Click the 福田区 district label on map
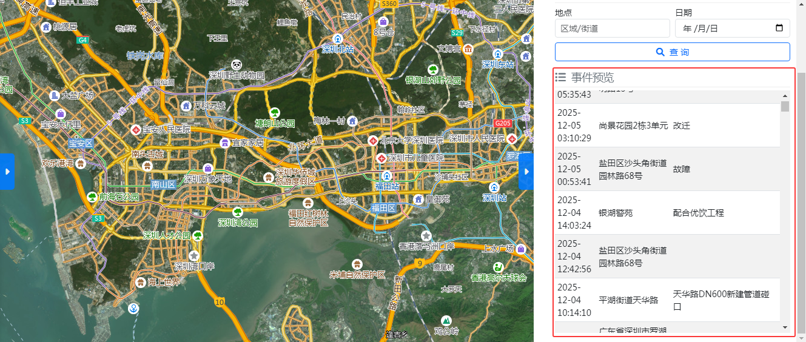Viewport: 806px width, 342px height. coord(383,207)
